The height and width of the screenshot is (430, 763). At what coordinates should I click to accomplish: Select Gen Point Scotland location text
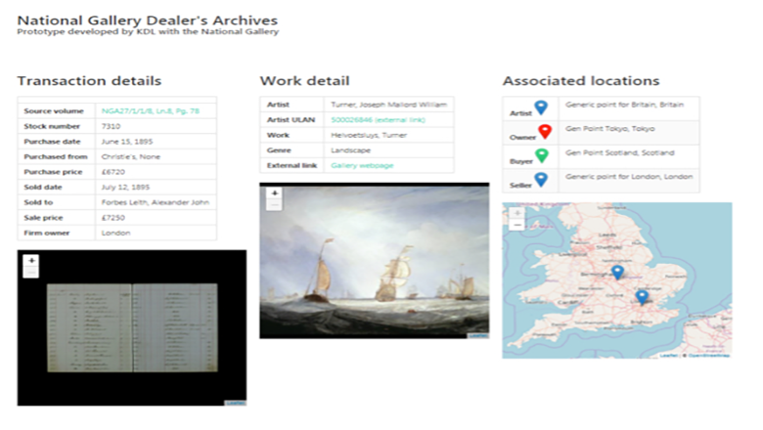point(620,152)
